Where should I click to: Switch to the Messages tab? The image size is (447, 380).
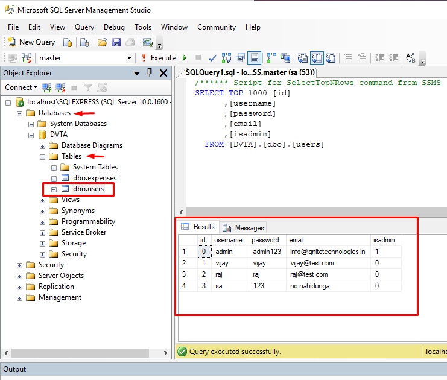tap(244, 227)
